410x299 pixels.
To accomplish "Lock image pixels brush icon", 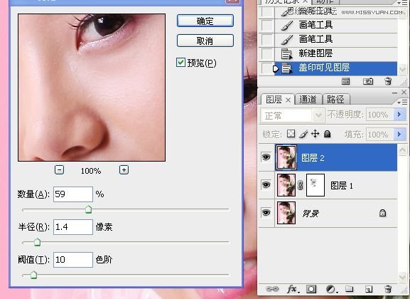I will point(303,134).
